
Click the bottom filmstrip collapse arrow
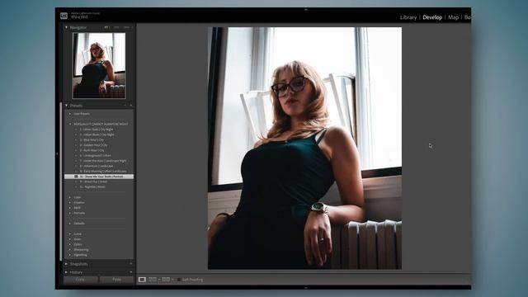click(306, 288)
